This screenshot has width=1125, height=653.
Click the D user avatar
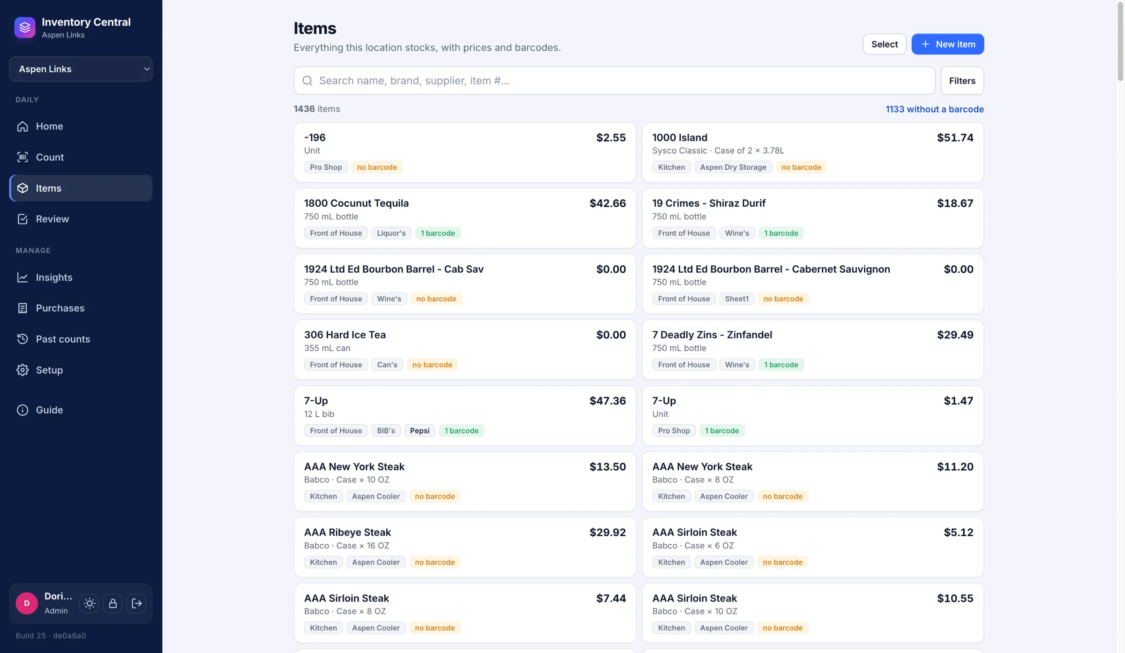pos(27,603)
